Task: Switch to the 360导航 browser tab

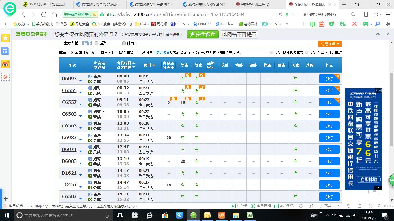Action: click(46, 4)
